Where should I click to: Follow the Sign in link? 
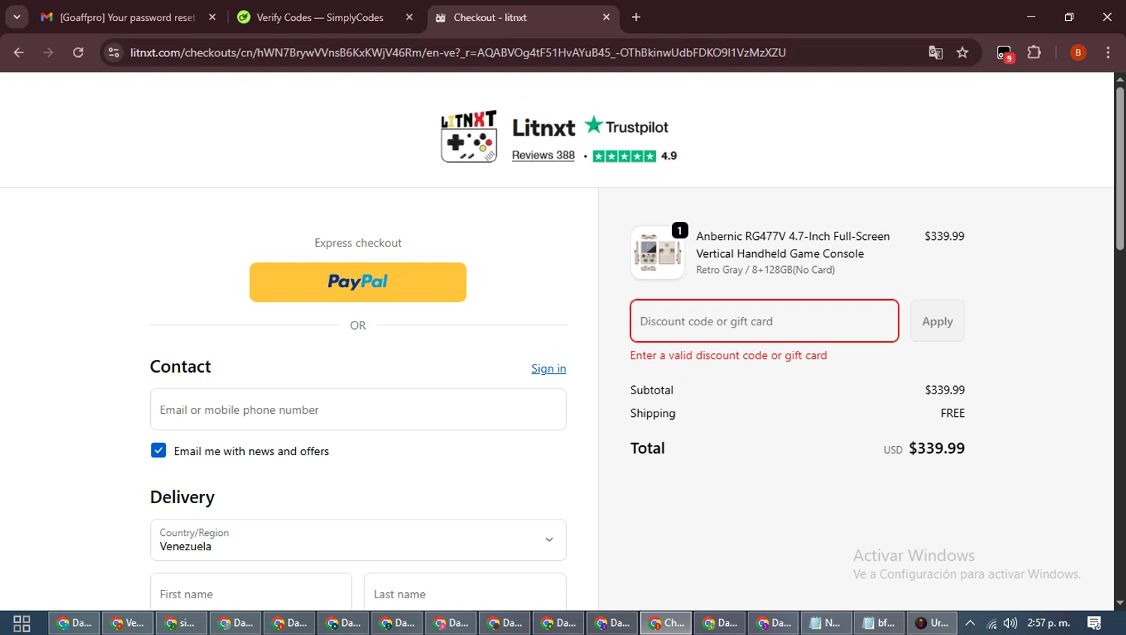tap(548, 368)
